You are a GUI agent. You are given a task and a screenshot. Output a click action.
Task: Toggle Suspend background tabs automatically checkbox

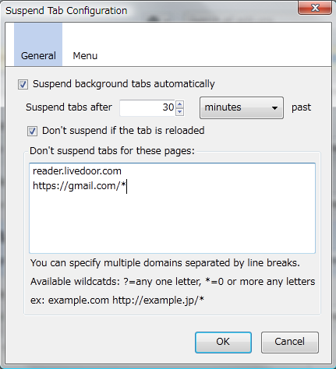tap(23, 84)
